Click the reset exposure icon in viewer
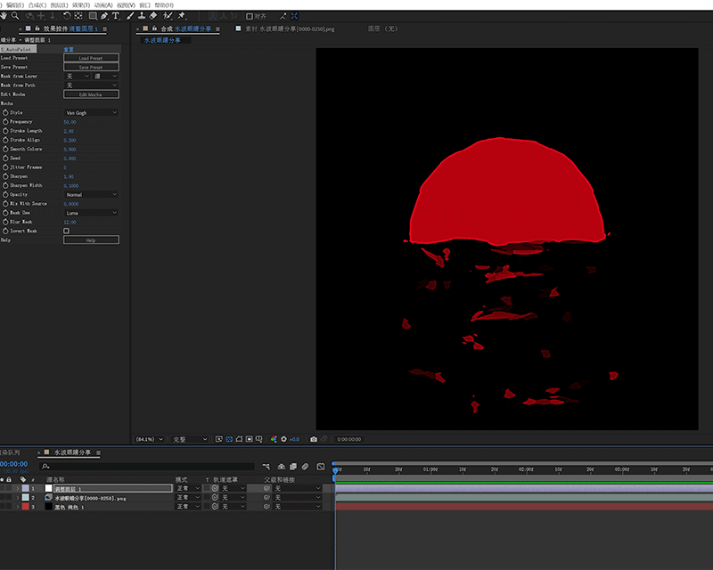 pos(283,439)
